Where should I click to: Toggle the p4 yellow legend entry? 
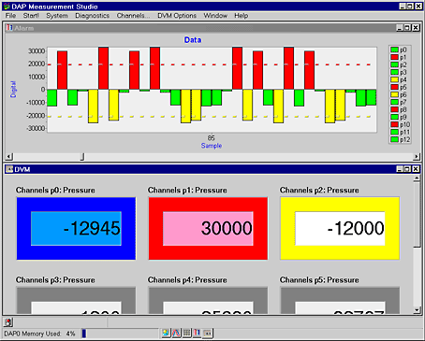pyautogui.click(x=399, y=79)
